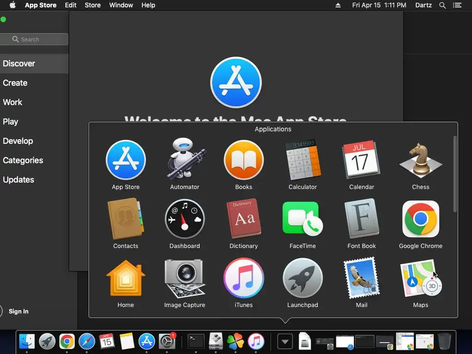Open Calculator in the Applications grid
Image resolution: width=472 pixels, height=354 pixels.
tap(303, 160)
